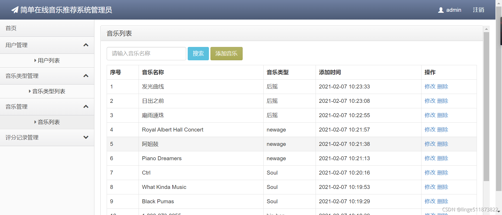Click the admin username link
The width and height of the screenshot is (502, 215).
point(454,10)
